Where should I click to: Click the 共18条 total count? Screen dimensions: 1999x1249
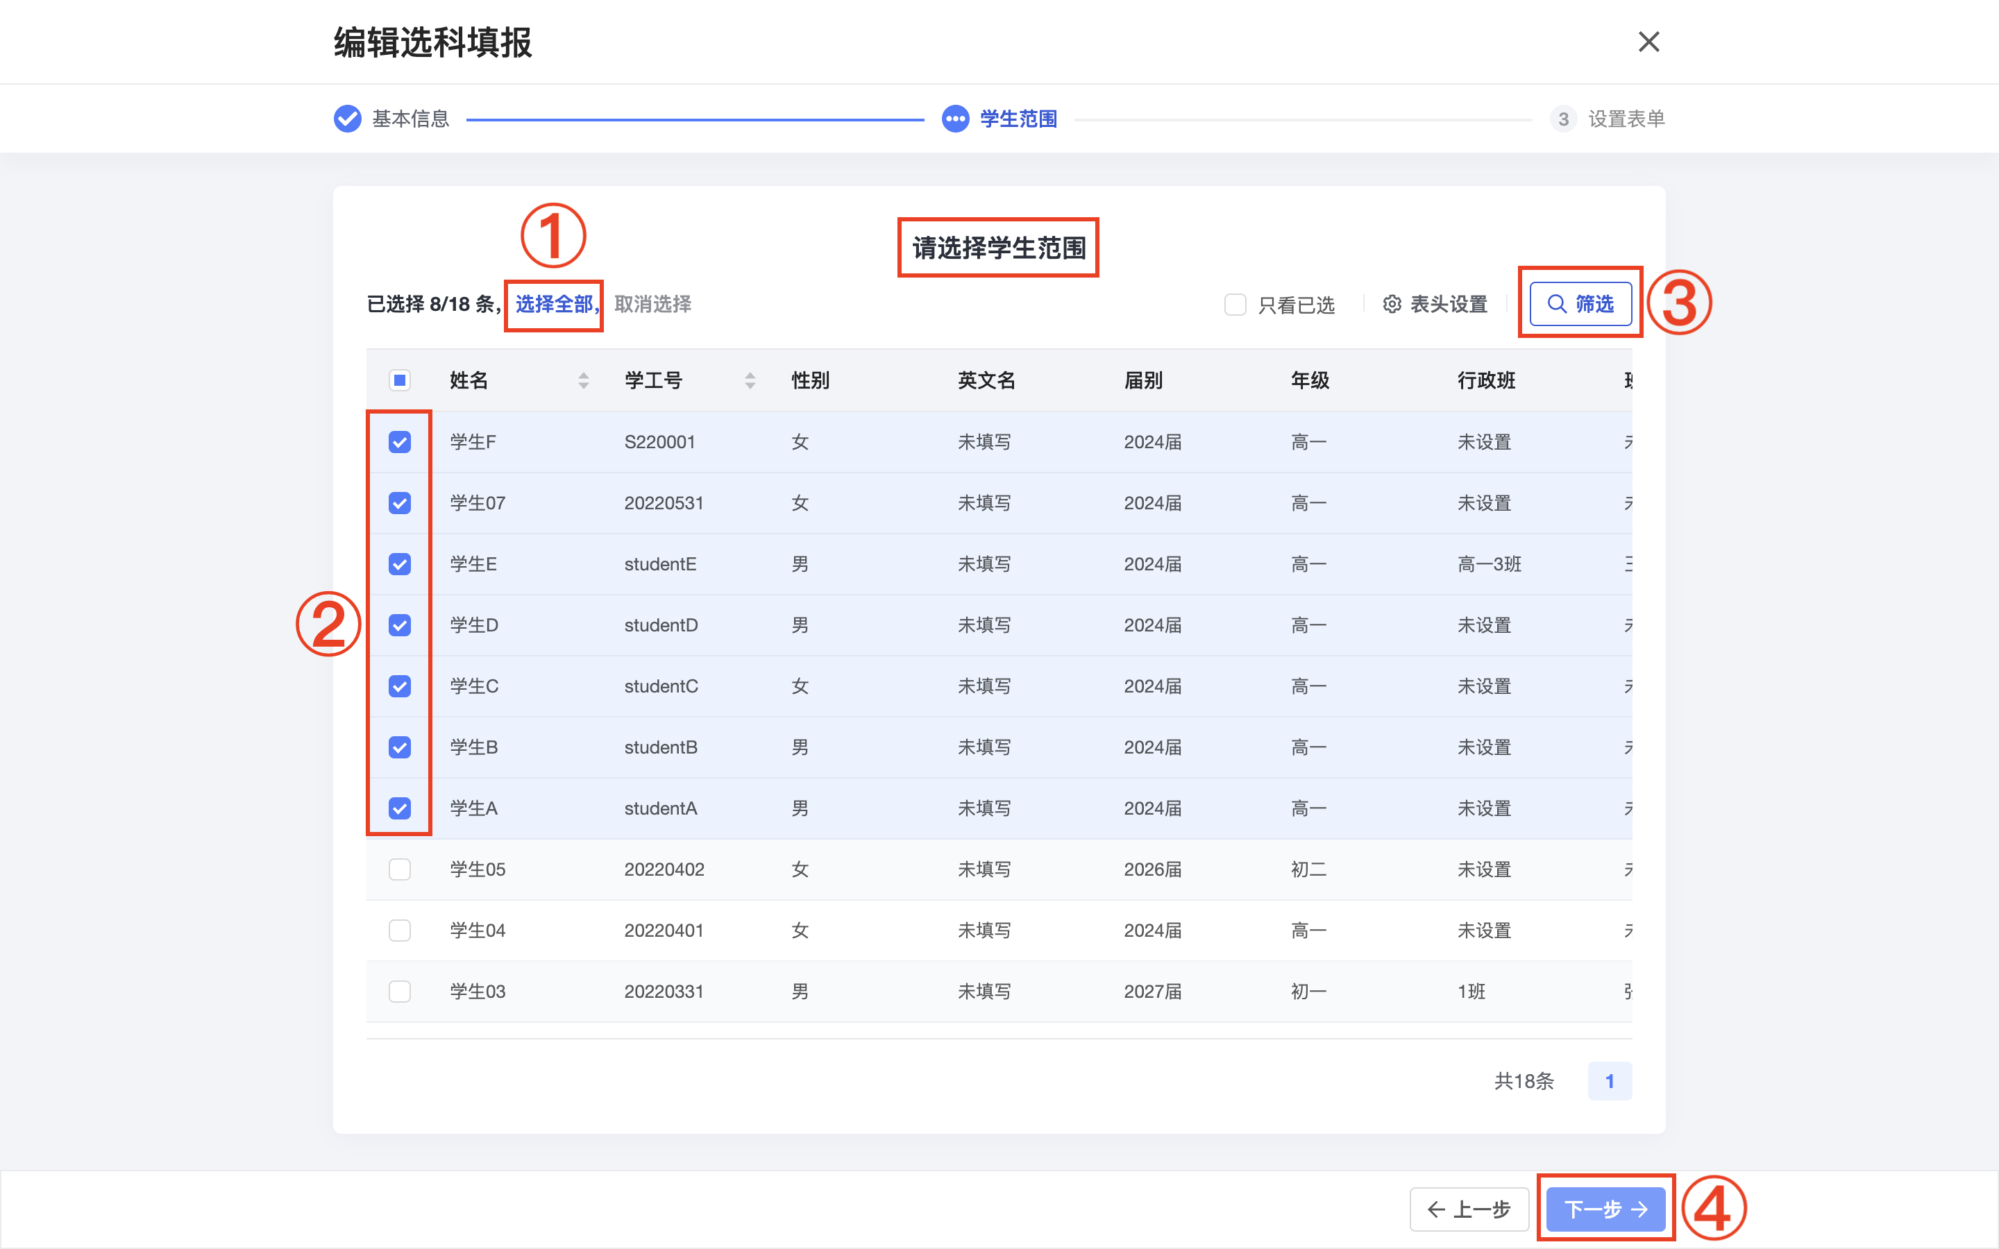(1524, 1080)
